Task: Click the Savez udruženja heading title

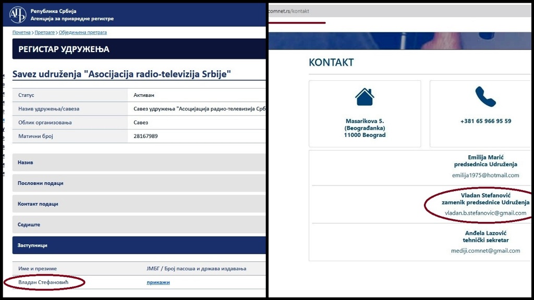Action: click(122, 74)
